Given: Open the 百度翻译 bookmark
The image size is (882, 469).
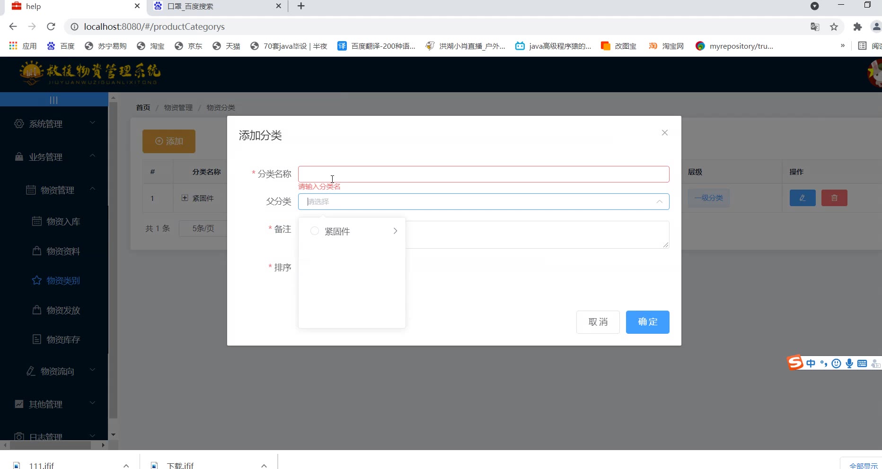Looking at the screenshot, I should point(377,46).
